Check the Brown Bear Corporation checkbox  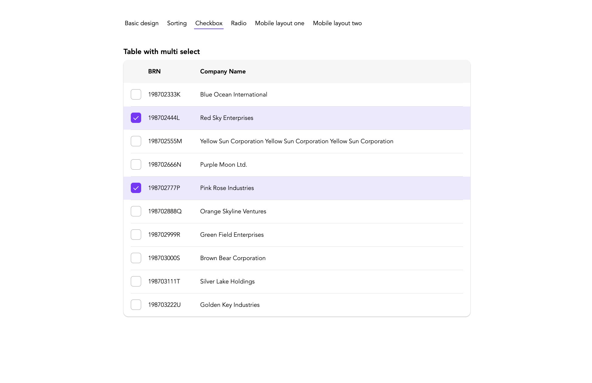(x=136, y=258)
